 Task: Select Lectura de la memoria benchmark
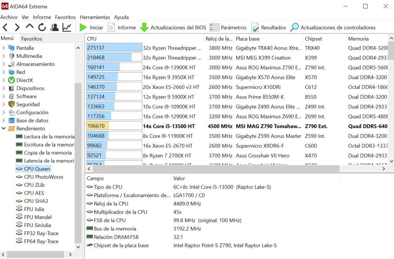click(49, 136)
